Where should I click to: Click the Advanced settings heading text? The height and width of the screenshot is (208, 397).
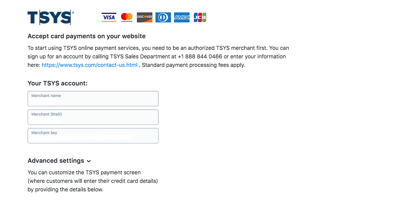point(56,160)
